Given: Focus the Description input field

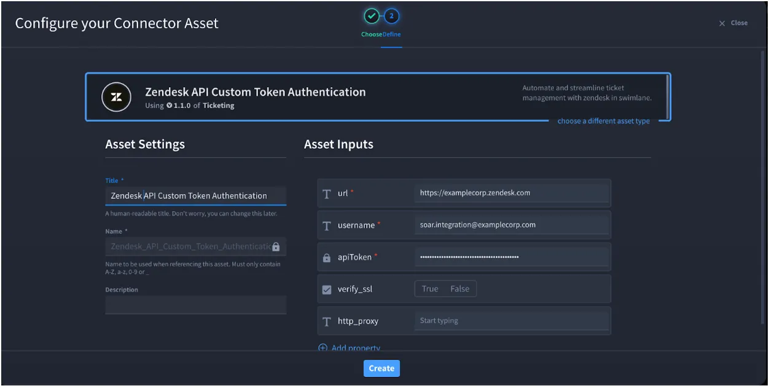Looking at the screenshot, I should click(196, 305).
